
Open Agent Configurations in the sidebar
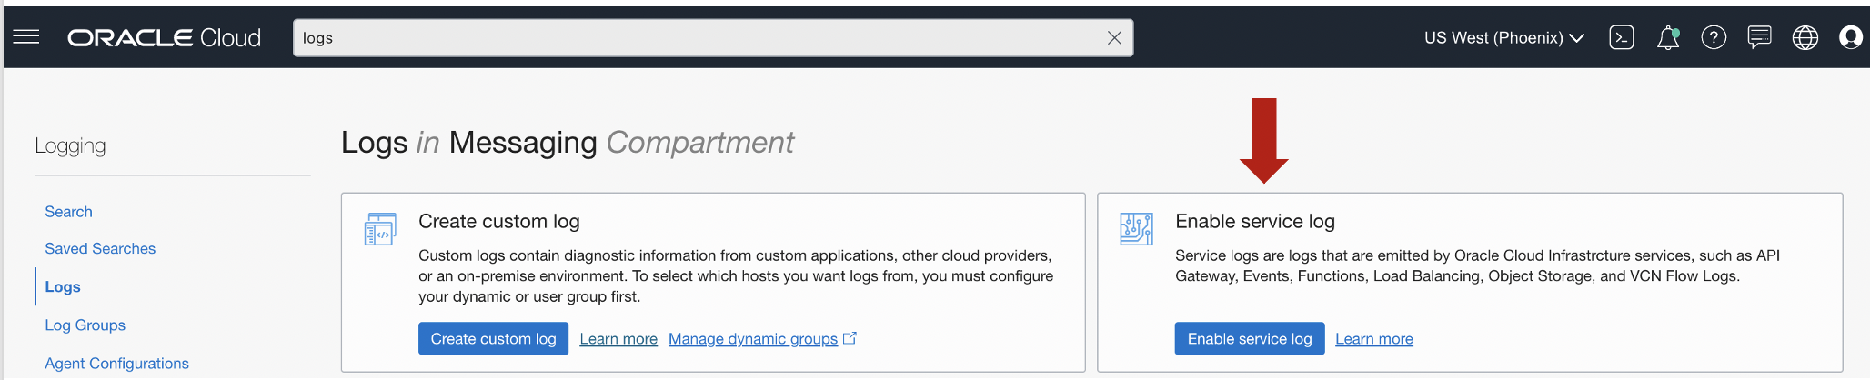[x=117, y=364]
